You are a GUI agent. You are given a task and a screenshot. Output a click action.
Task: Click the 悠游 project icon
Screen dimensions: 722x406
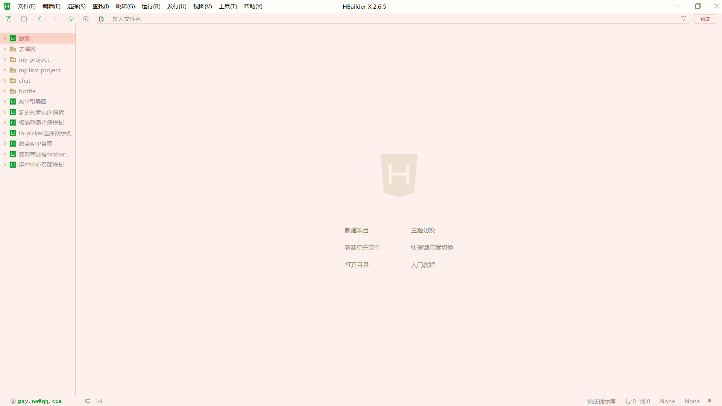[13, 38]
